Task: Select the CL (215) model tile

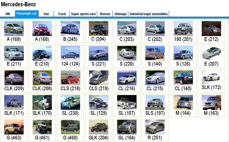Action: (155, 81)
